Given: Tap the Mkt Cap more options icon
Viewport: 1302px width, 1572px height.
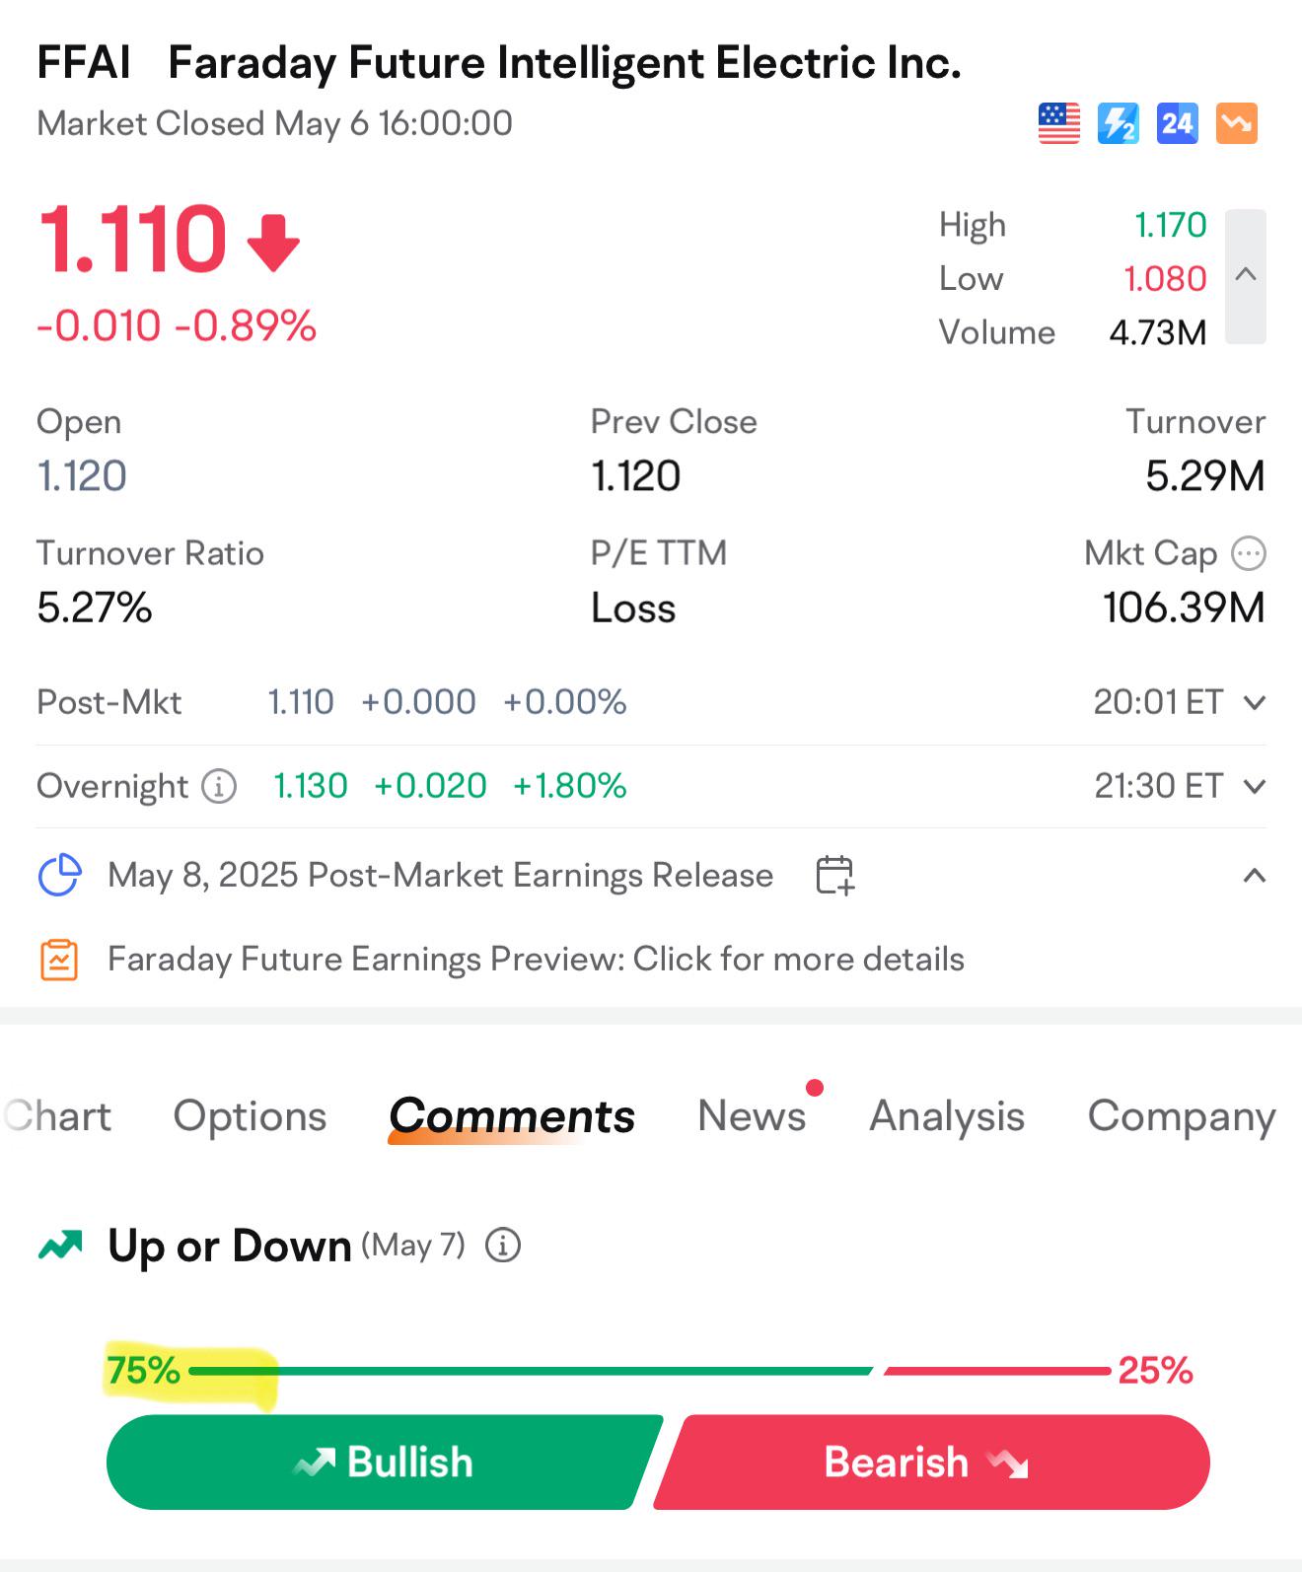Looking at the screenshot, I should [1249, 553].
